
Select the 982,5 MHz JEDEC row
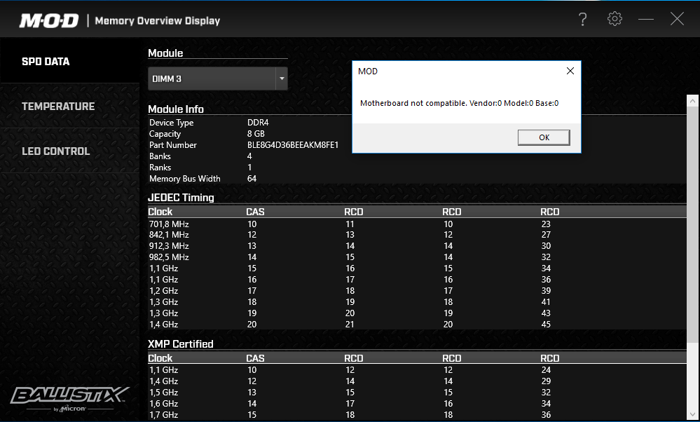417,257
